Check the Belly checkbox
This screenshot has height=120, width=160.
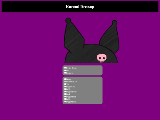pos(65,89)
